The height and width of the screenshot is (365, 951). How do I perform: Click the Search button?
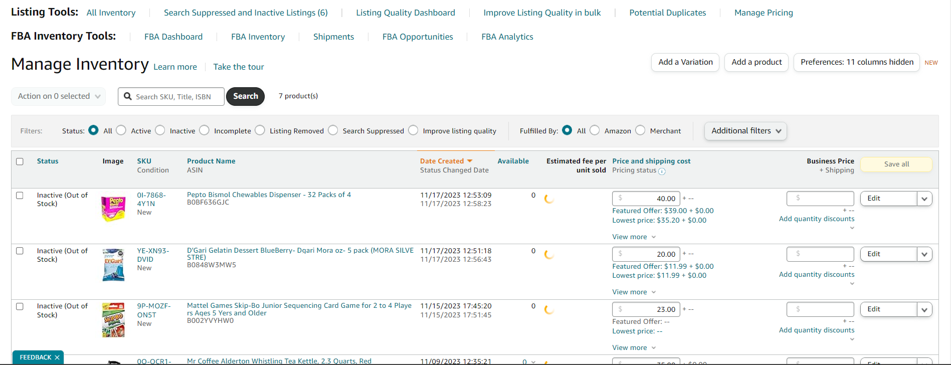pos(245,96)
